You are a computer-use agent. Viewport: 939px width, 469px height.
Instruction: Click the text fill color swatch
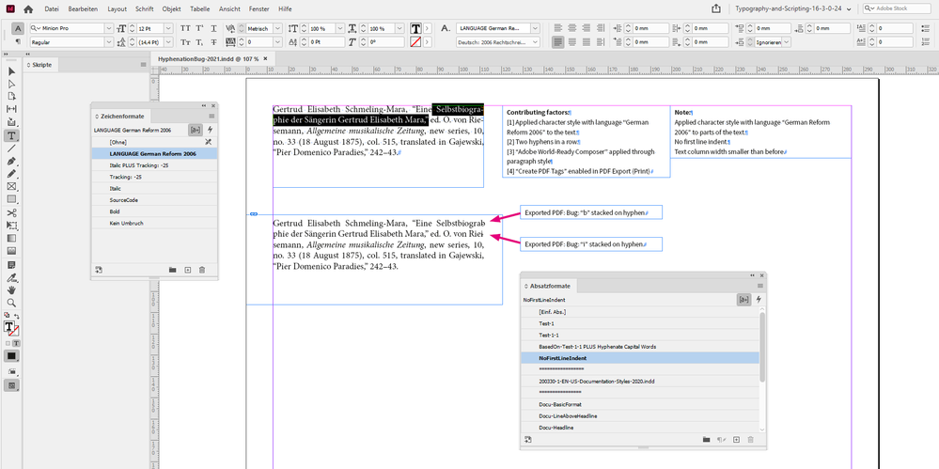(x=415, y=28)
